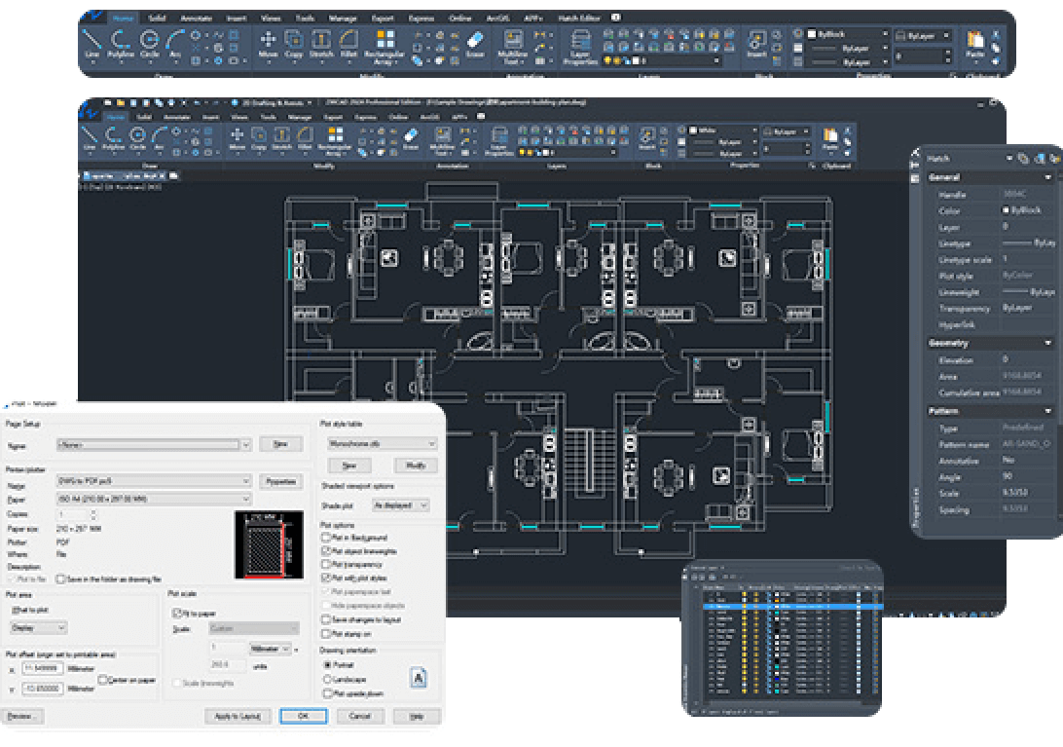Click the Insert block icon in the enlarged top ribbon

pyautogui.click(x=756, y=43)
